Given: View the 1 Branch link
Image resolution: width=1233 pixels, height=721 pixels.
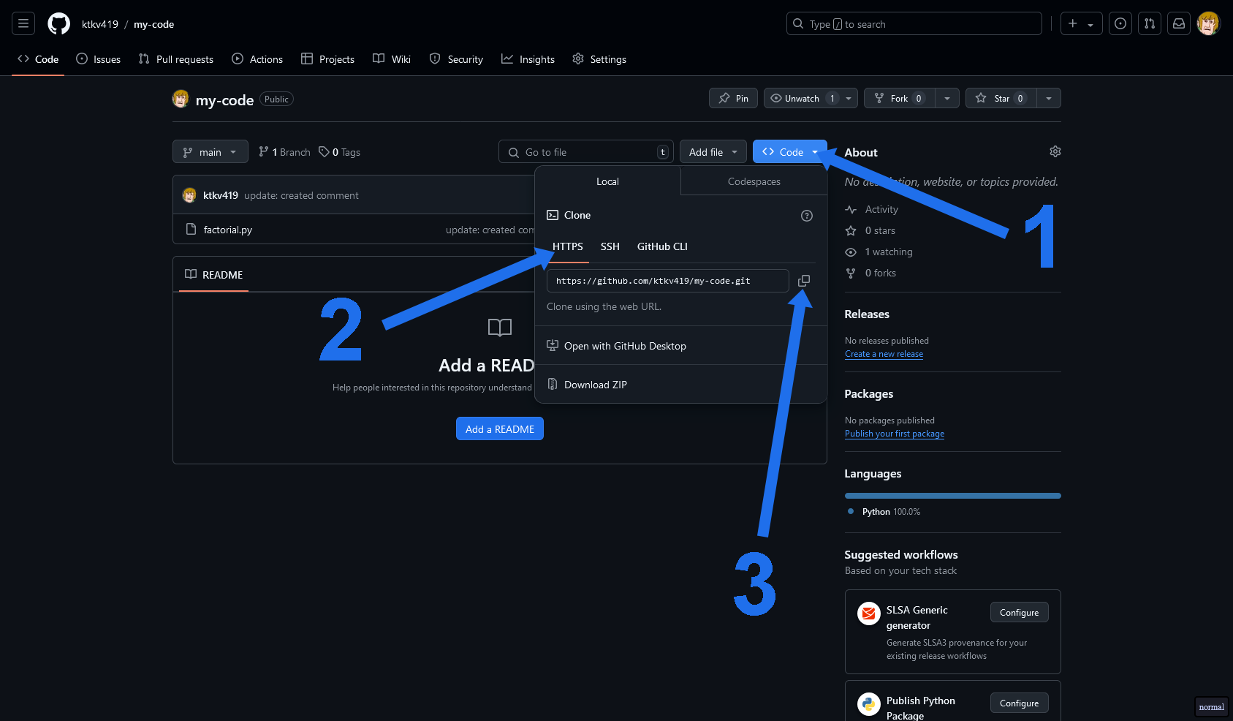Looking at the screenshot, I should click(x=284, y=152).
